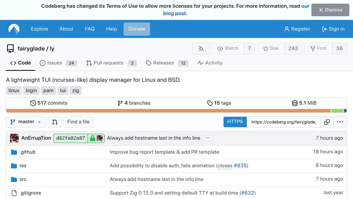Switch to the Releases tab

tap(167, 63)
